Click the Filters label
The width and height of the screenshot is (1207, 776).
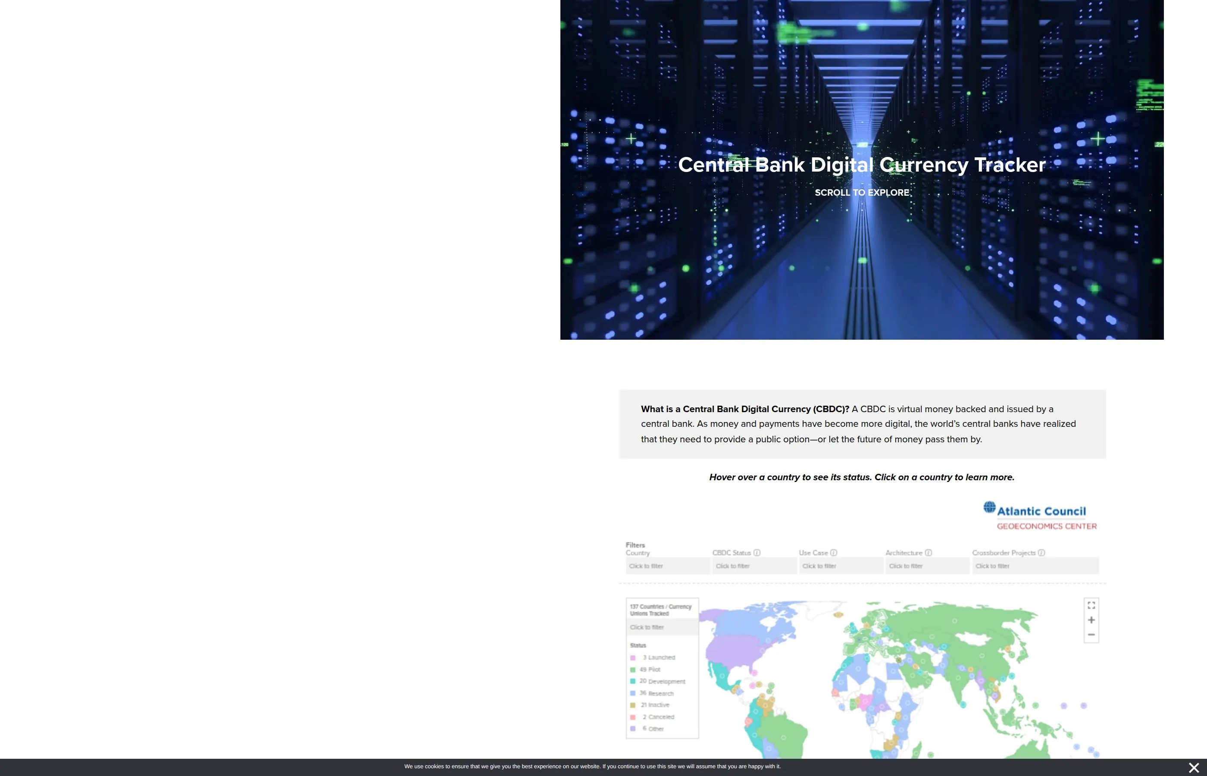pyautogui.click(x=635, y=545)
